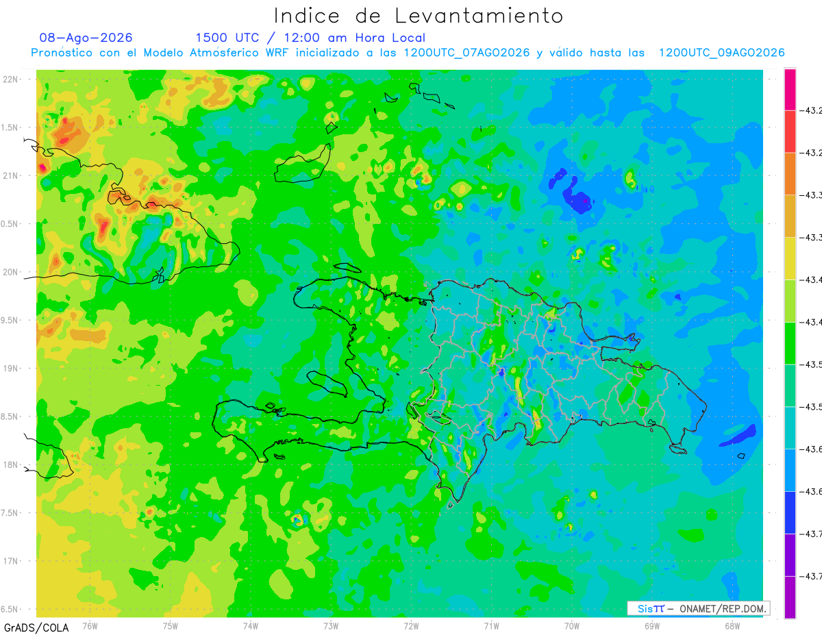Click the 'Indice de Levantamiento' title
This screenshot has height=635, width=822.
(419, 16)
